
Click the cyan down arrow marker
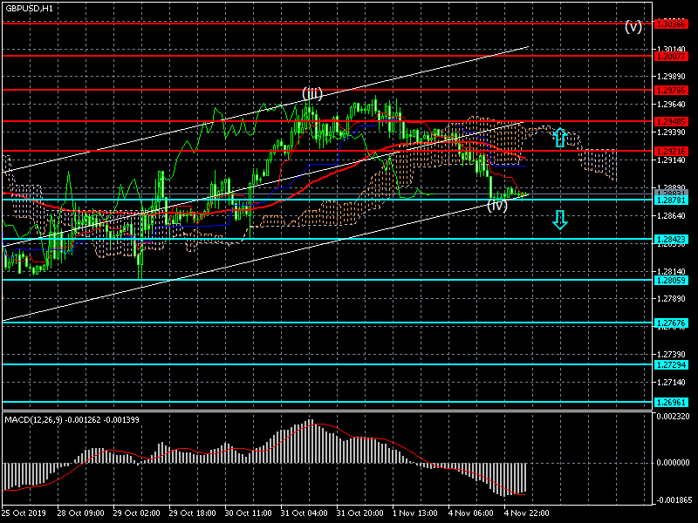point(560,220)
